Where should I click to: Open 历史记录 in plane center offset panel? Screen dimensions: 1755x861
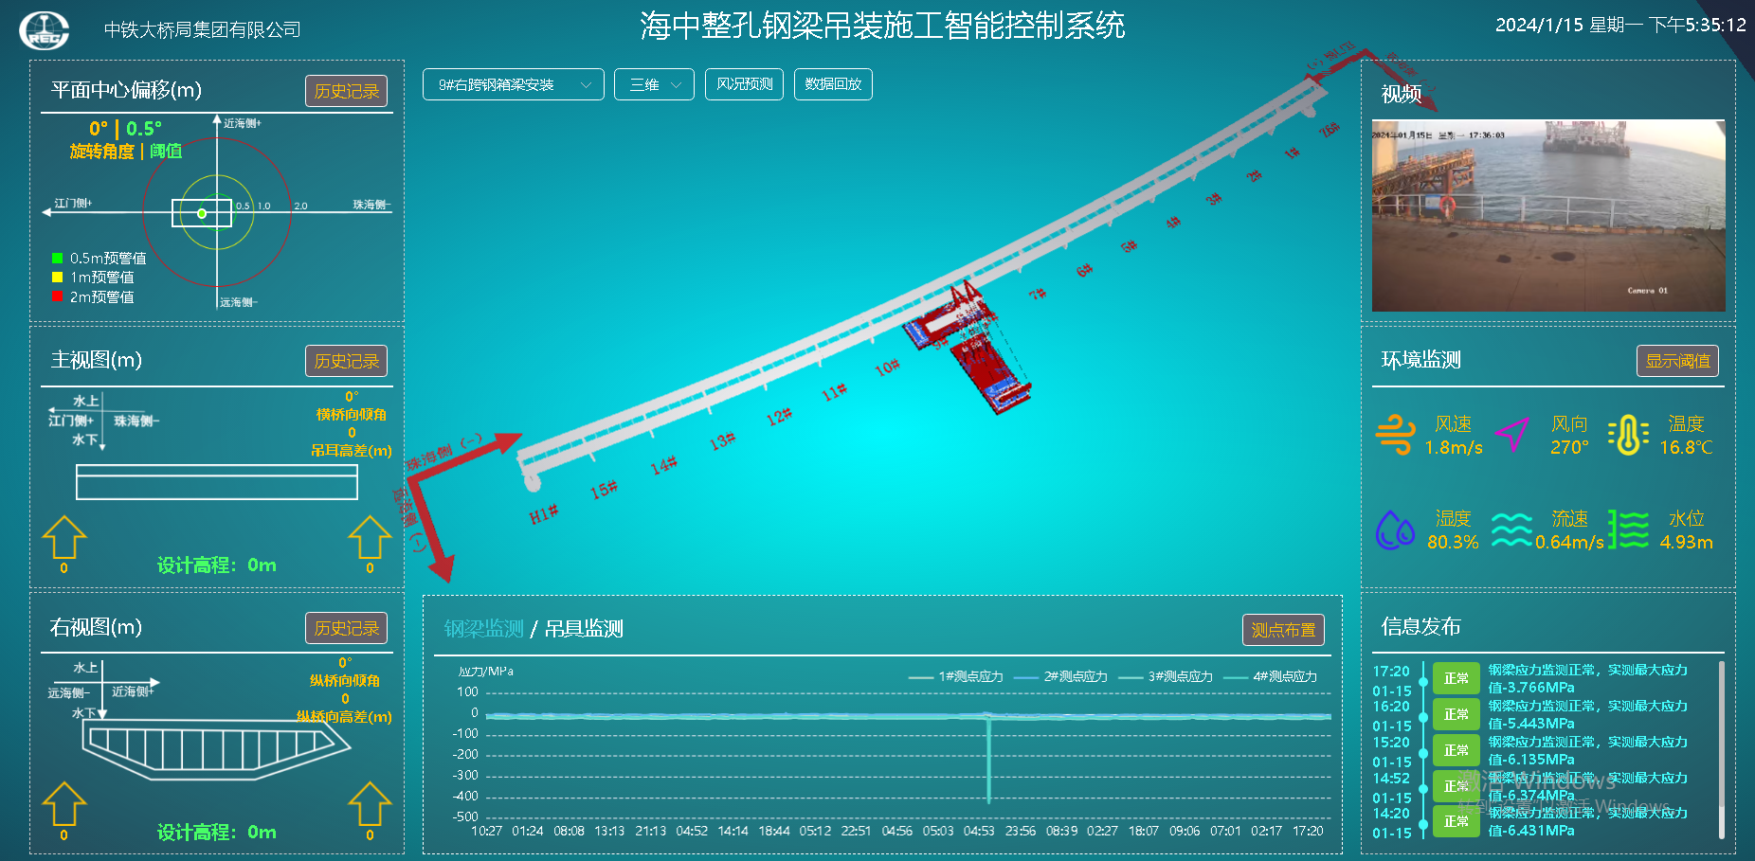tap(346, 91)
